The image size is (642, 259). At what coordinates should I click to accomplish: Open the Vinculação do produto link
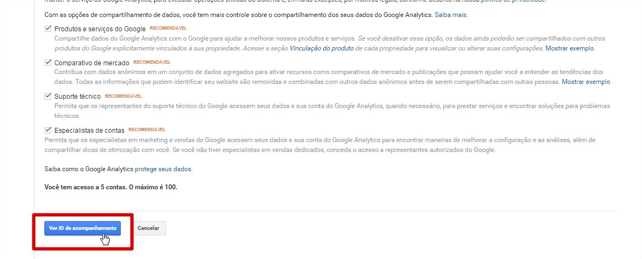point(322,48)
